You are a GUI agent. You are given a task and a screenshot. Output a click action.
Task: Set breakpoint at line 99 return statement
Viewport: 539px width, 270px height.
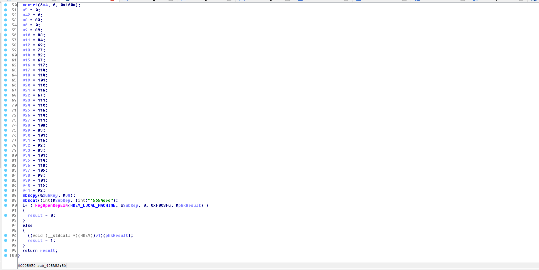[x=6, y=251]
